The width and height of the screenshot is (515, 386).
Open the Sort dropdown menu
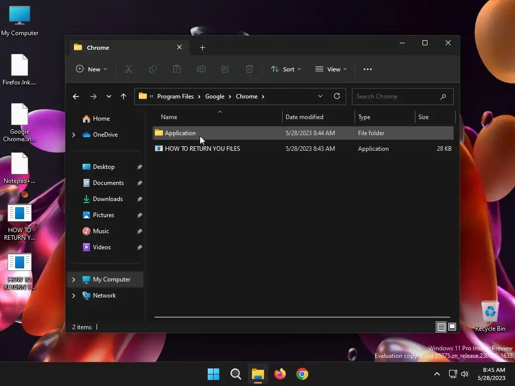tap(286, 69)
